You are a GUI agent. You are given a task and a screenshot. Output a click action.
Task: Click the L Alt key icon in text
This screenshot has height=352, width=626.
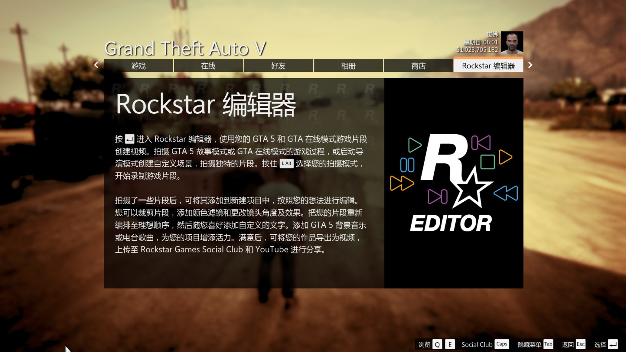click(x=287, y=164)
